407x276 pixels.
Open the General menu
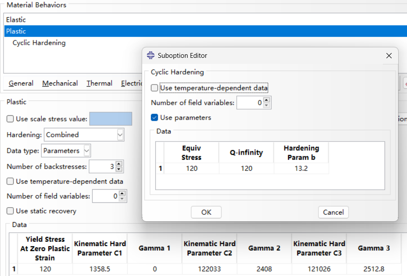point(21,83)
